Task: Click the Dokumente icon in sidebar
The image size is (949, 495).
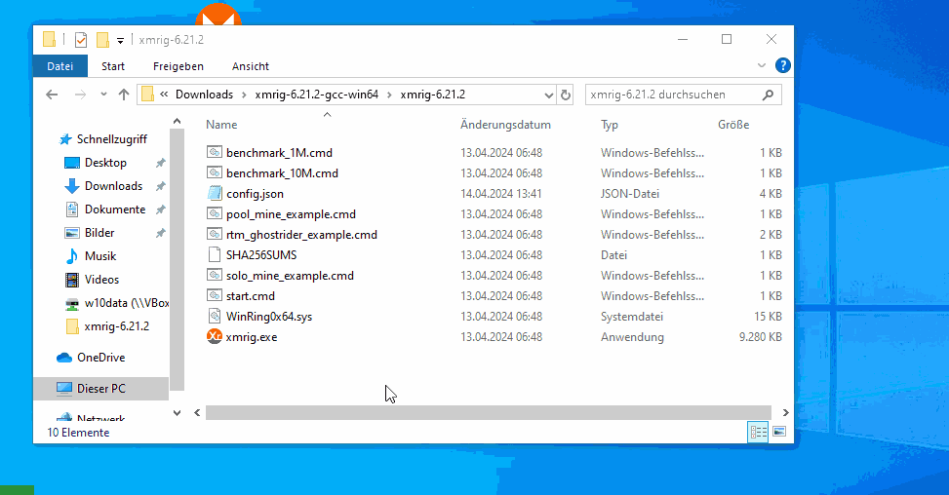Action: tap(72, 209)
